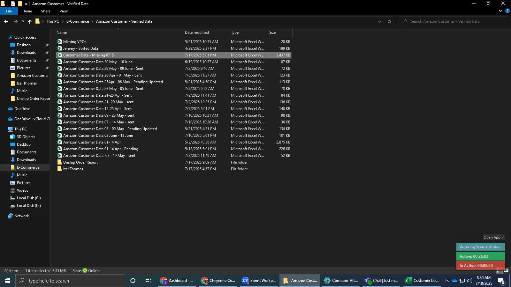
Task: Click the OneDrive cloud icon in sidebar
Action: [x=10, y=109]
